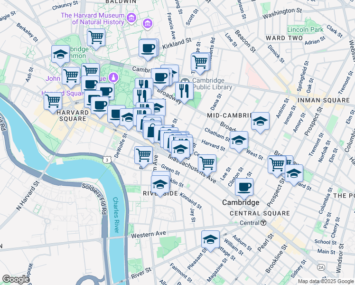Click the restaurant marker below Cambridge Public Library
Image resolution: width=355 pixels, height=285 pixels.
[x=184, y=92]
